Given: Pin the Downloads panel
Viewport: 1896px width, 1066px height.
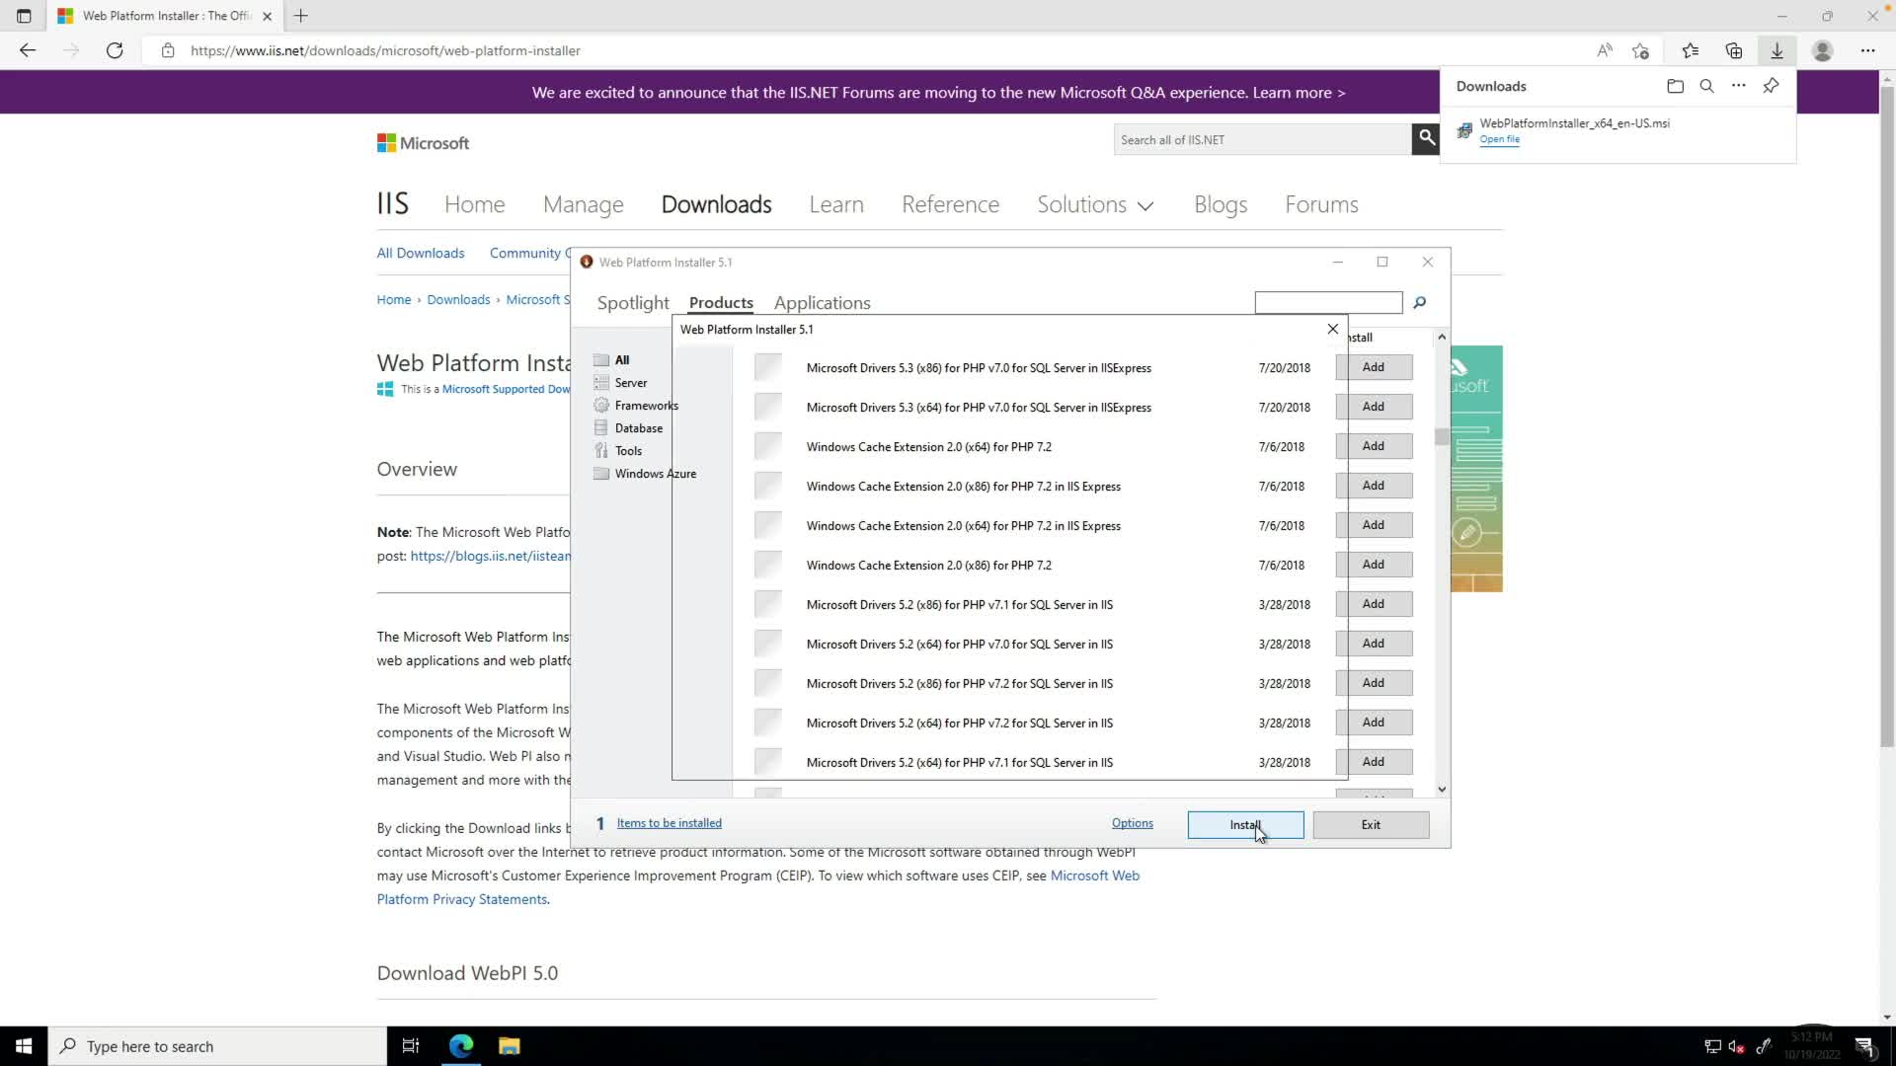Looking at the screenshot, I should click(1771, 86).
